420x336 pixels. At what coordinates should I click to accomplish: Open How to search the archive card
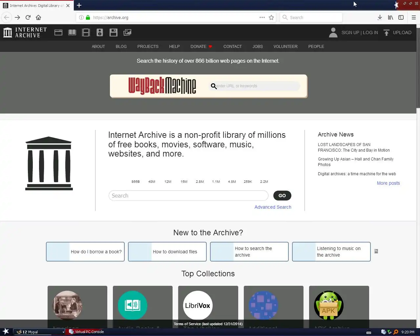tap(249, 252)
